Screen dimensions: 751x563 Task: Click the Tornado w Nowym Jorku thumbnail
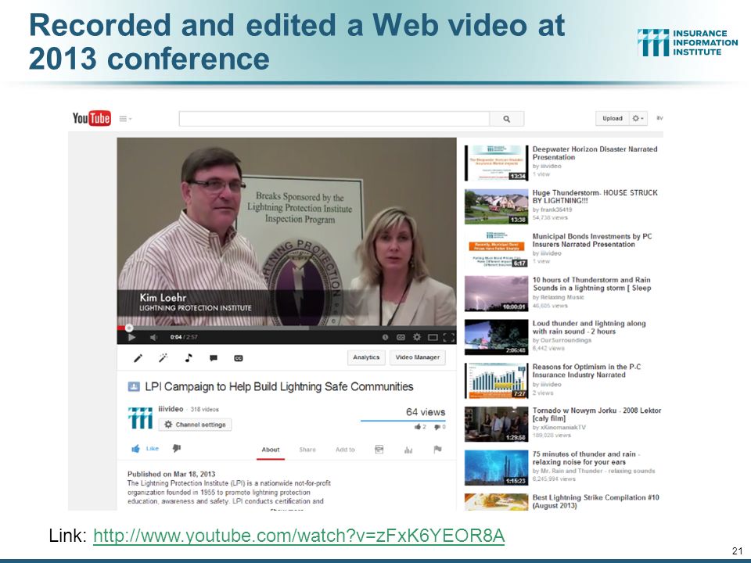[x=496, y=424]
